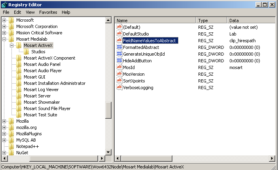Click the string icon beside MosId
Image resolution: width=278 pixels, height=170 pixels.
click(119, 67)
